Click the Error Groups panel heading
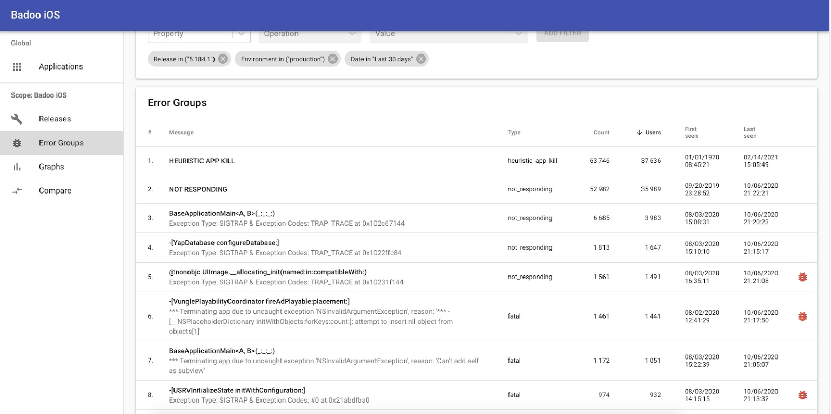 coord(177,103)
